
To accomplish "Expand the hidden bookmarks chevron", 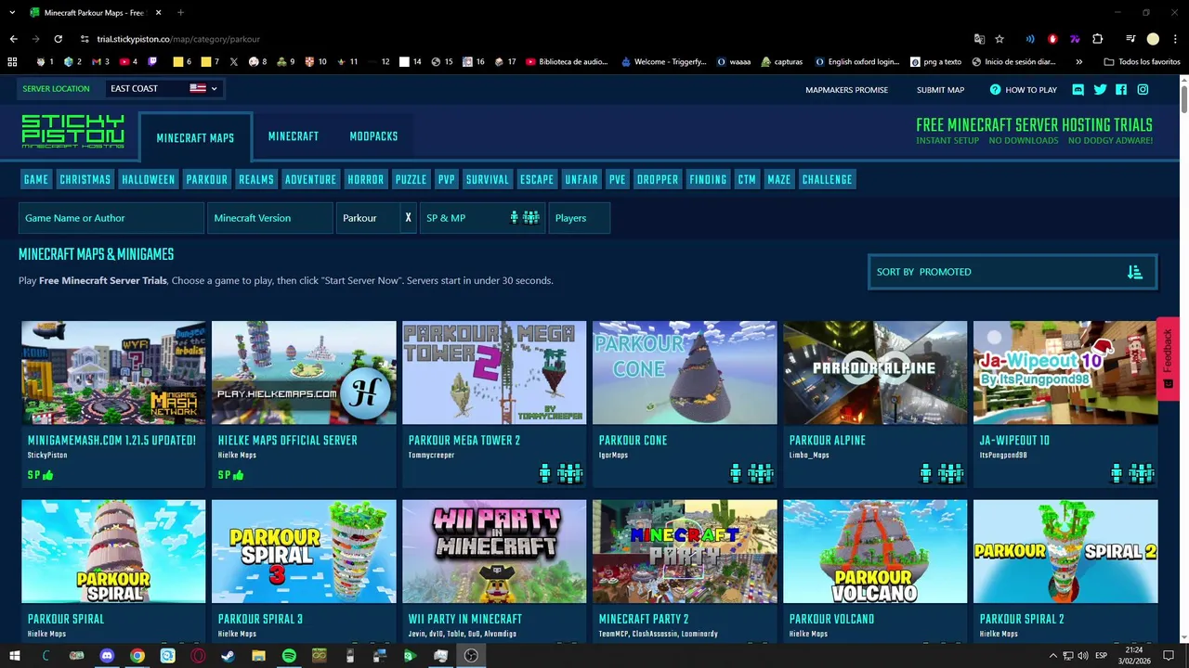I will (1078, 62).
